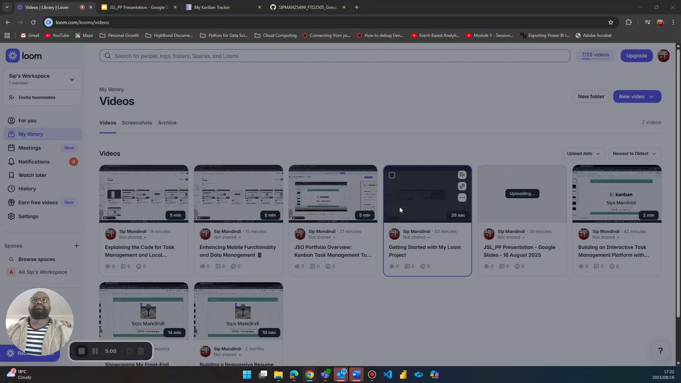The image size is (681, 383).
Task: Open Visual Studio Code from the taskbar
Action: [387, 374]
